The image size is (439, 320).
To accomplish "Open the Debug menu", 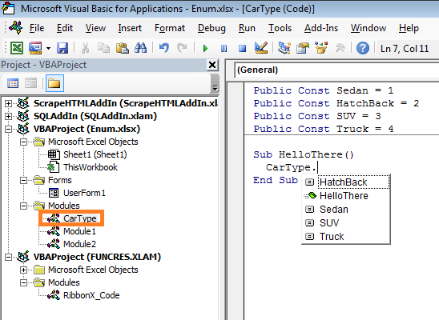I will (x=211, y=28).
